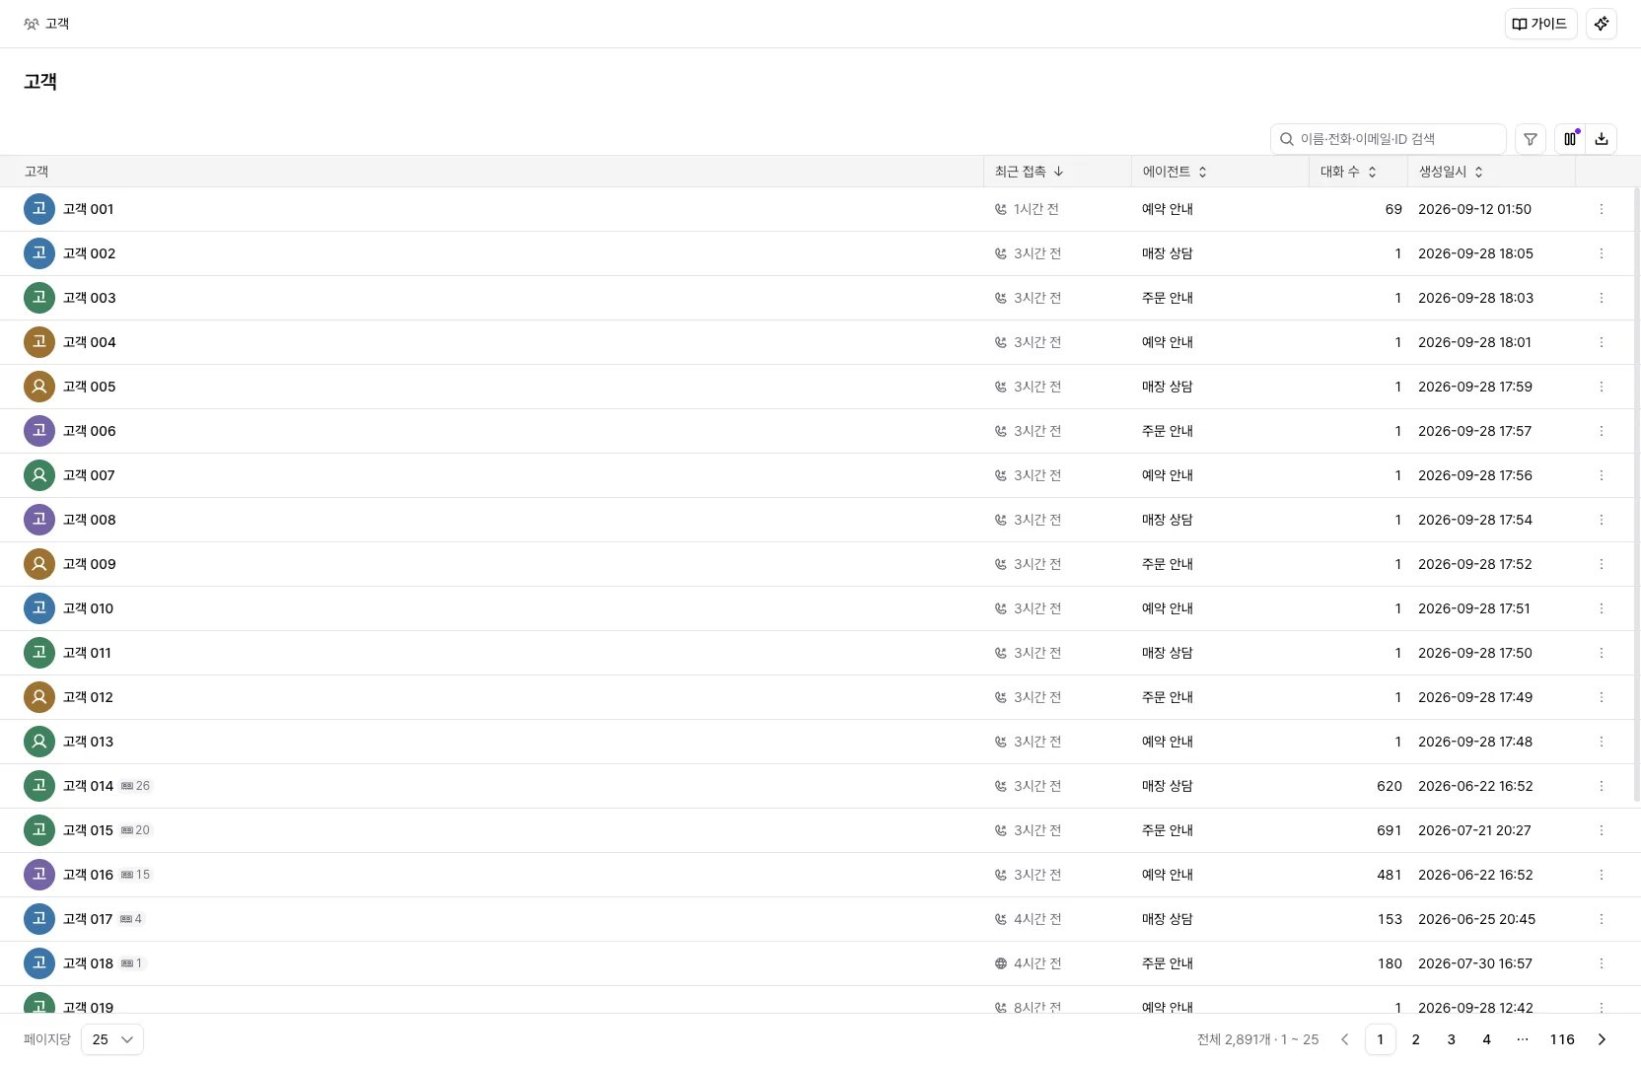1641x1065 pixels.
Task: Click the date 2026-09-12 01:50
Action: pyautogui.click(x=1474, y=209)
